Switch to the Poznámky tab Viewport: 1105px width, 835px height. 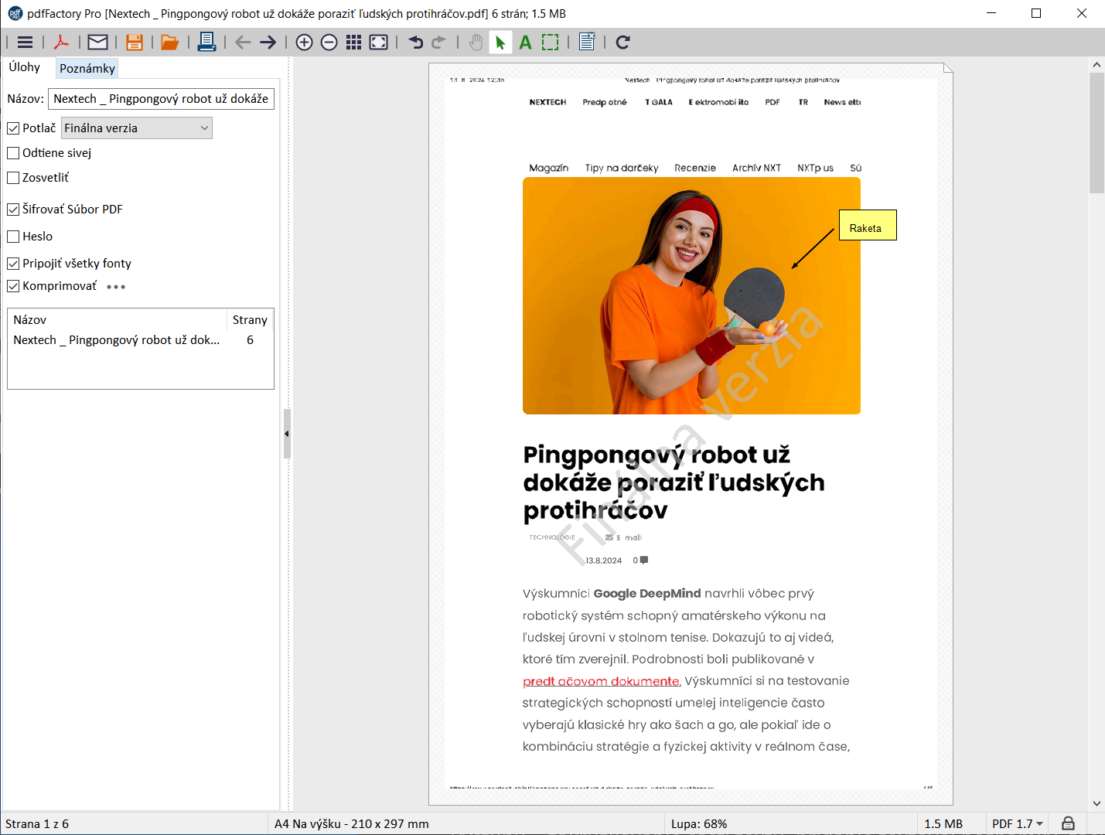pos(87,69)
